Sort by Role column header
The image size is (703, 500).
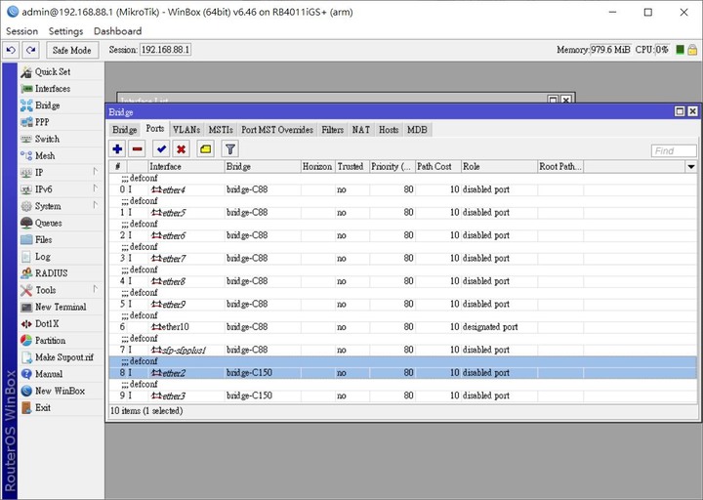pos(500,166)
